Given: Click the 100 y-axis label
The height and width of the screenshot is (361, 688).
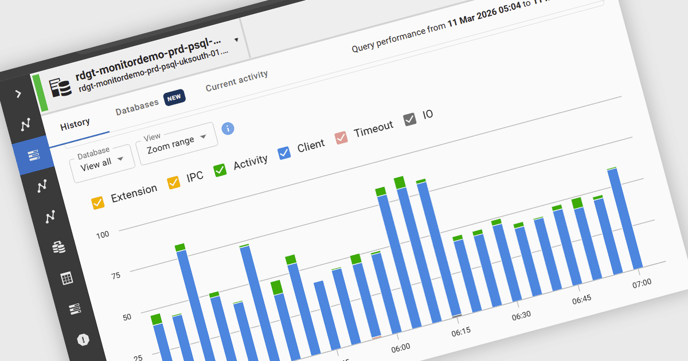Looking at the screenshot, I should click(x=103, y=235).
